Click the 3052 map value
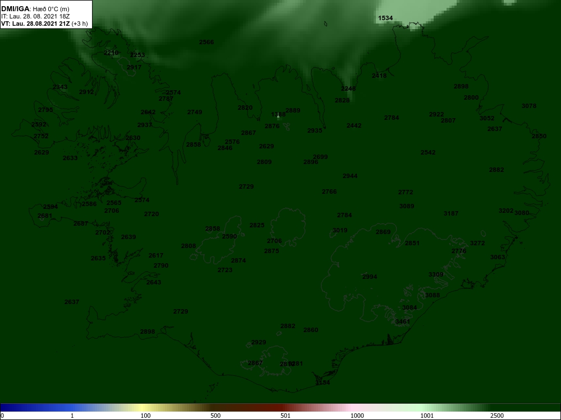Image resolution: width=561 pixels, height=420 pixels. tap(487, 118)
